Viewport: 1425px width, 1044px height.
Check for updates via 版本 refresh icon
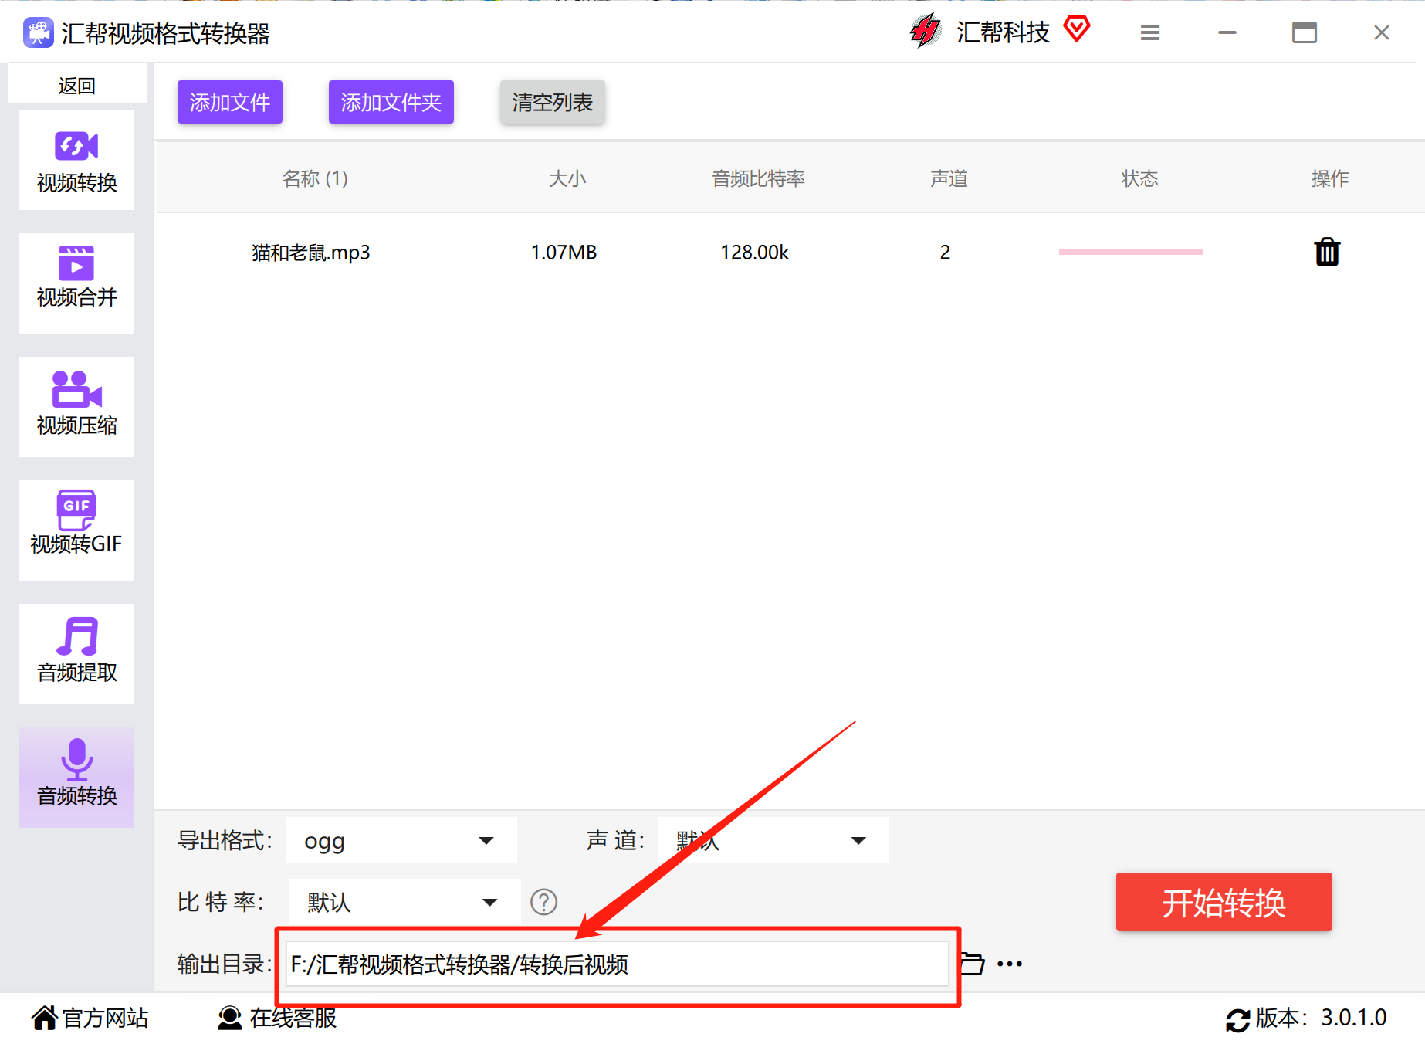coord(1237,1019)
